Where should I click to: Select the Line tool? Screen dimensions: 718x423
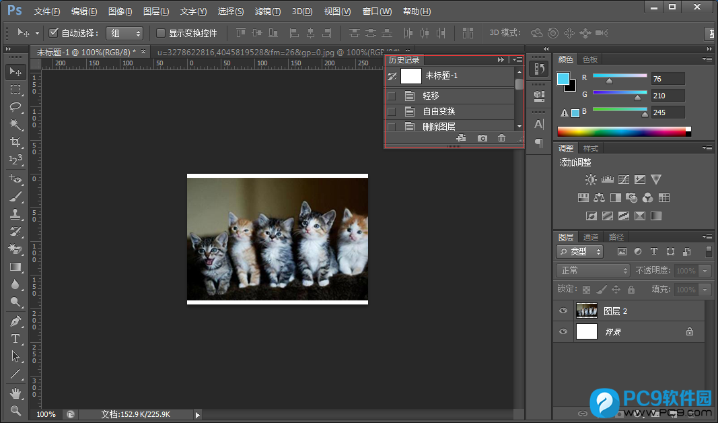tap(15, 374)
